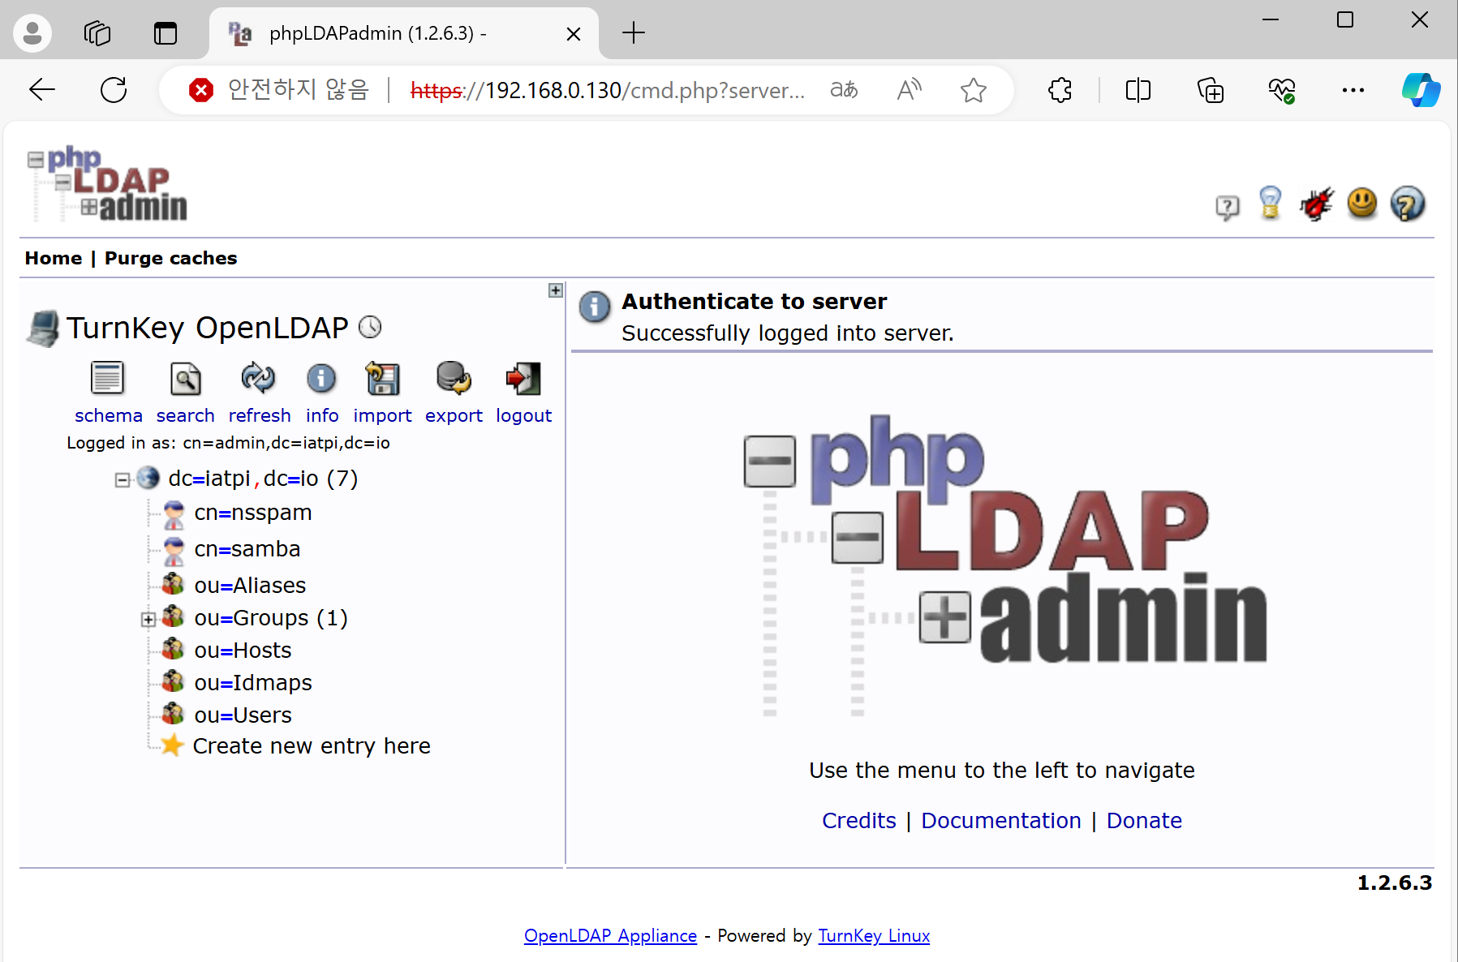Image resolution: width=1458 pixels, height=962 pixels.
Task: Click the browser address bar URL
Action: 608,90
